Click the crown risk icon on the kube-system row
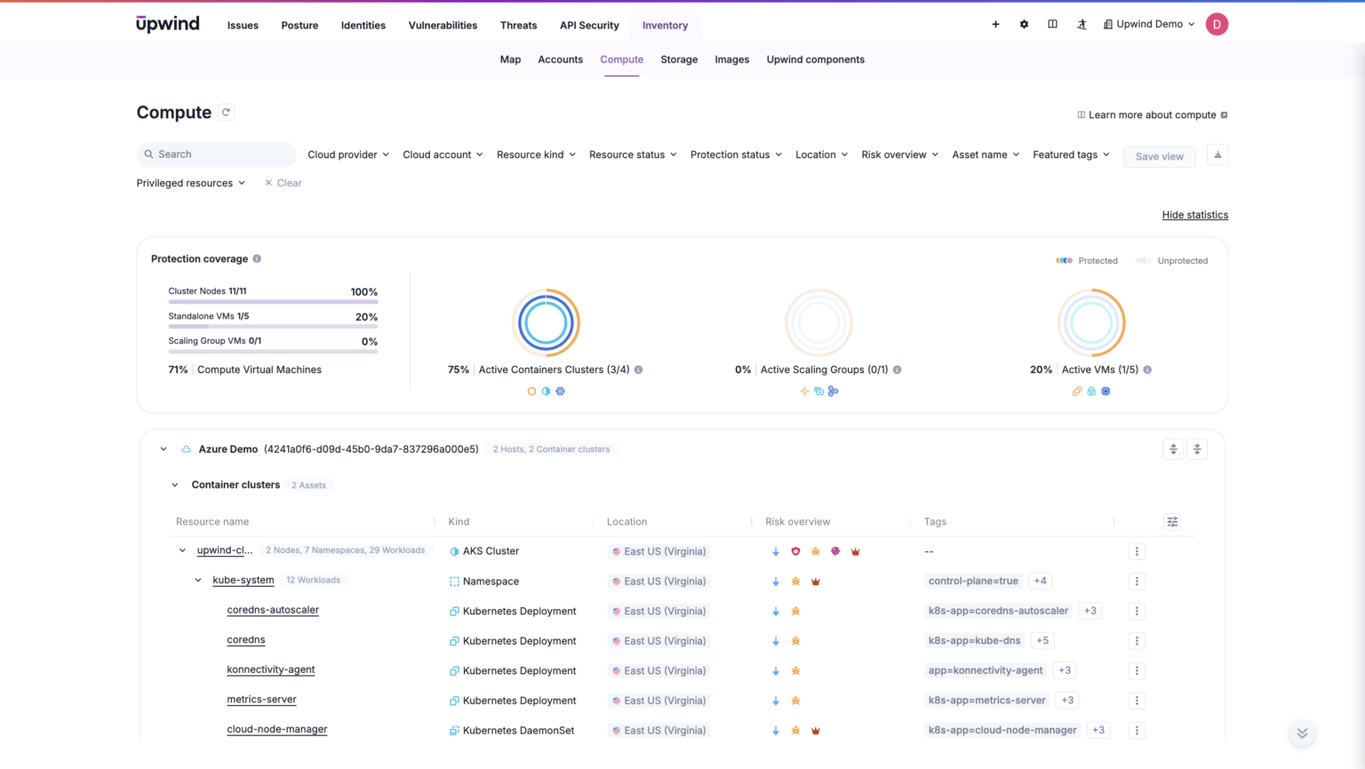This screenshot has width=1365, height=769. pyautogui.click(x=815, y=581)
